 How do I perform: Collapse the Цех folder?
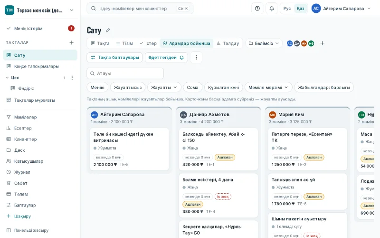[7, 78]
